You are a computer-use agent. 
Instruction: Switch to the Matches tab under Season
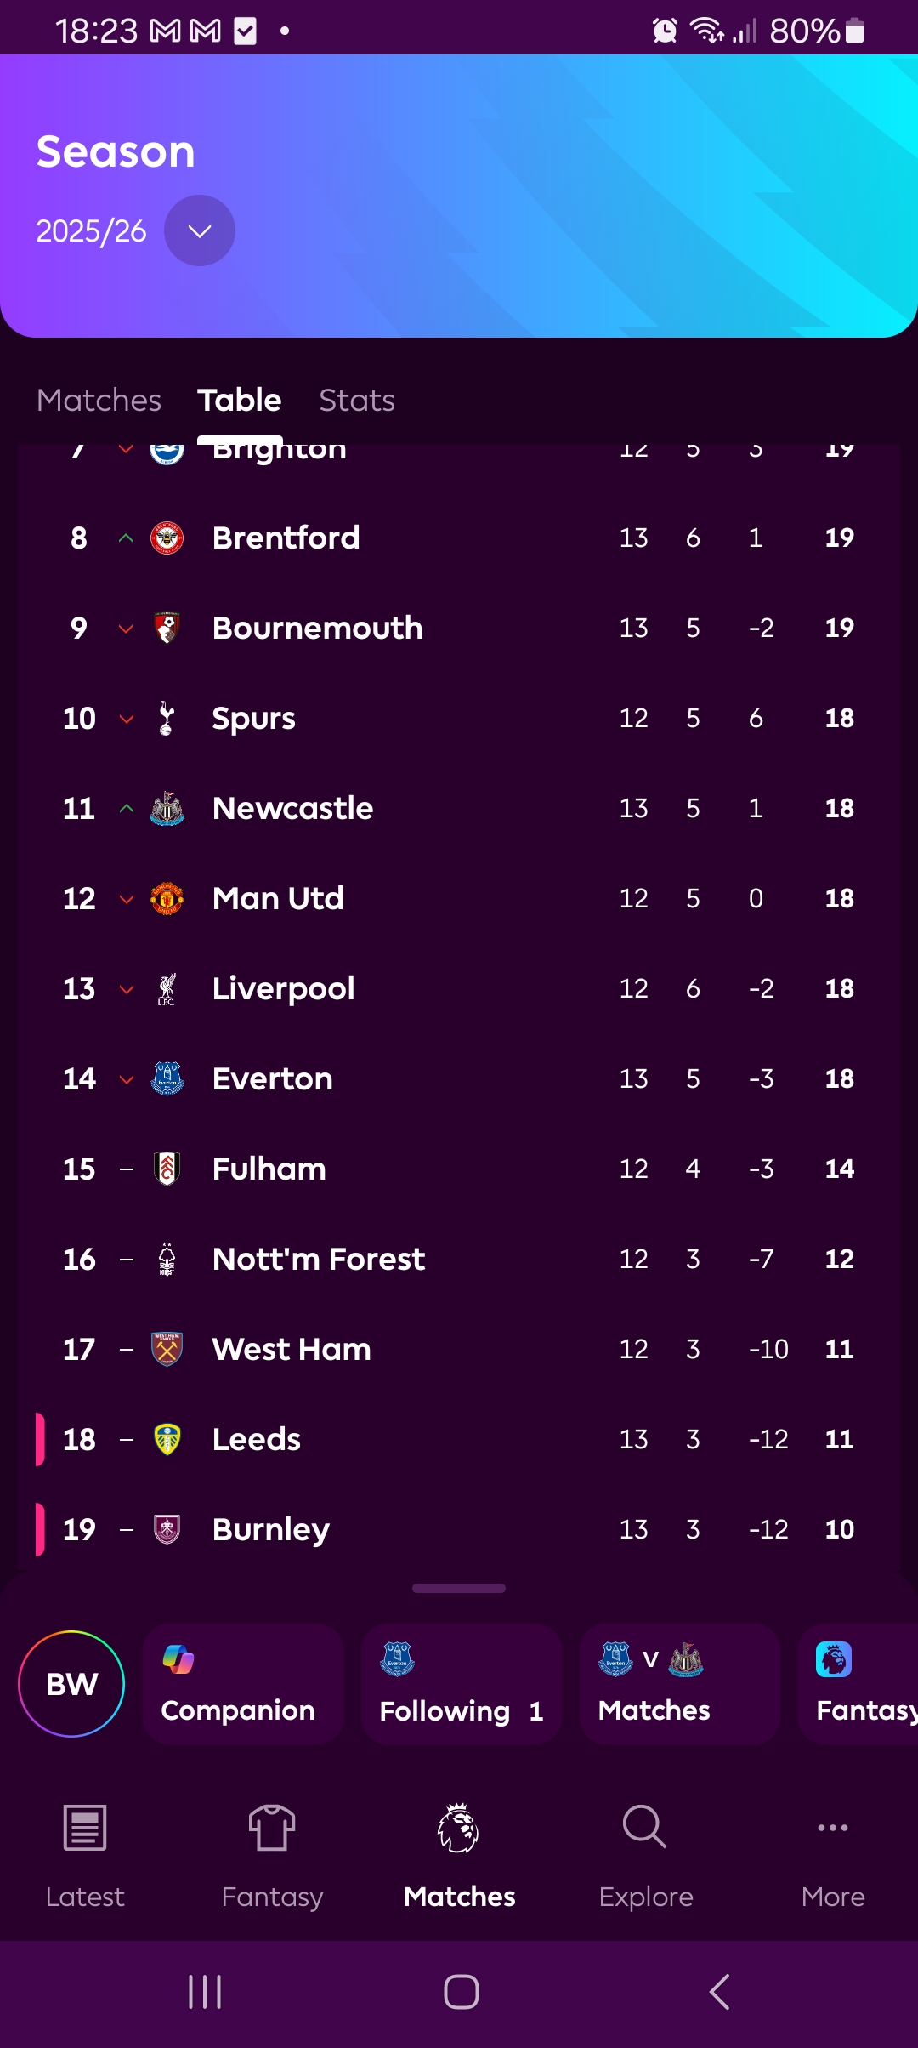click(x=99, y=400)
